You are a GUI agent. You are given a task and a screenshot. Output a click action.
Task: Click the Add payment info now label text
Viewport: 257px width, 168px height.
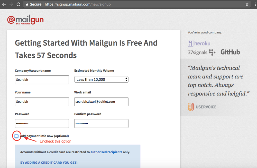pos(44,136)
